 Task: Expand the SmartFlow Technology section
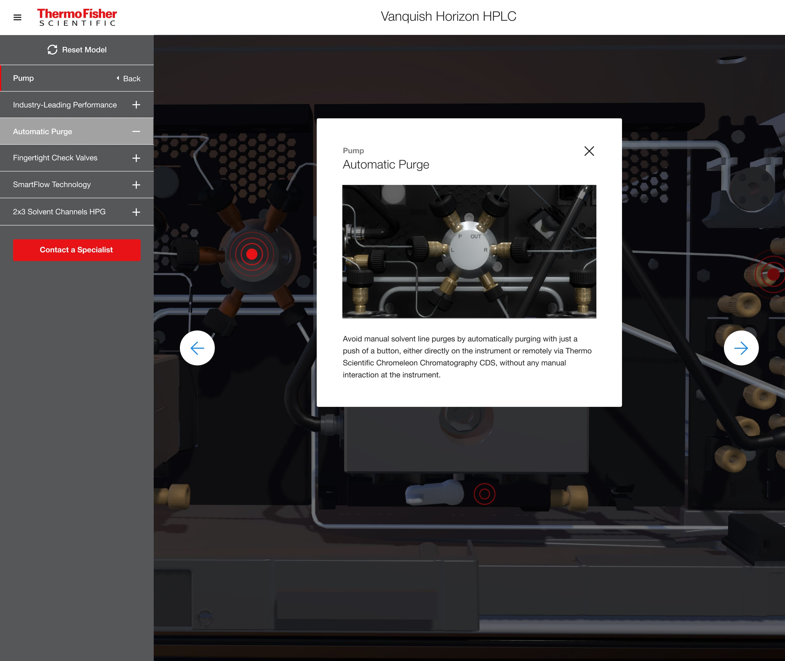(136, 184)
